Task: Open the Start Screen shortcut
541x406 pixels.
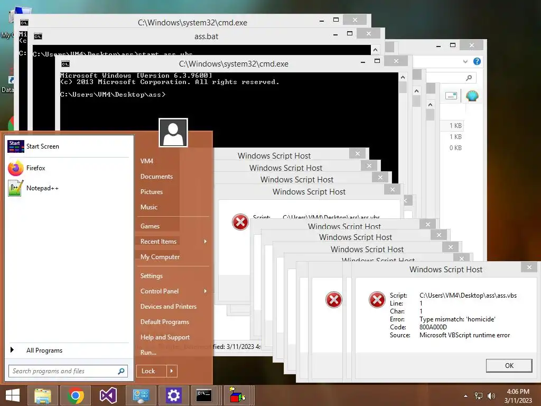Action: tap(33, 146)
